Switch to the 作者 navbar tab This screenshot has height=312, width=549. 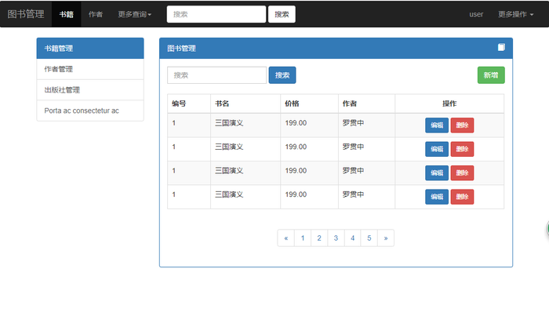pyautogui.click(x=96, y=14)
